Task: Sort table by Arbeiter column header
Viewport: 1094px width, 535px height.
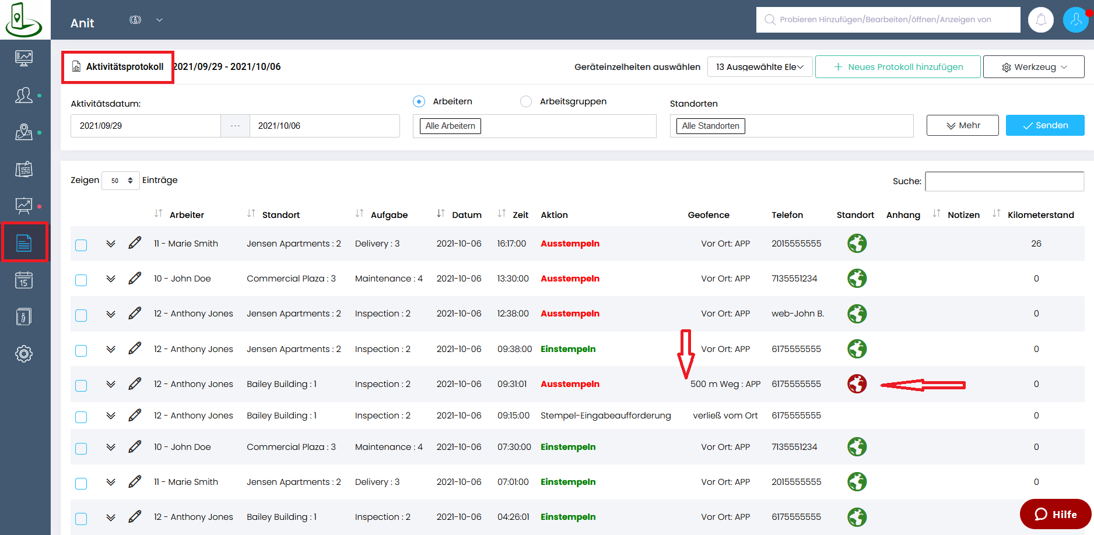Action: tap(187, 215)
